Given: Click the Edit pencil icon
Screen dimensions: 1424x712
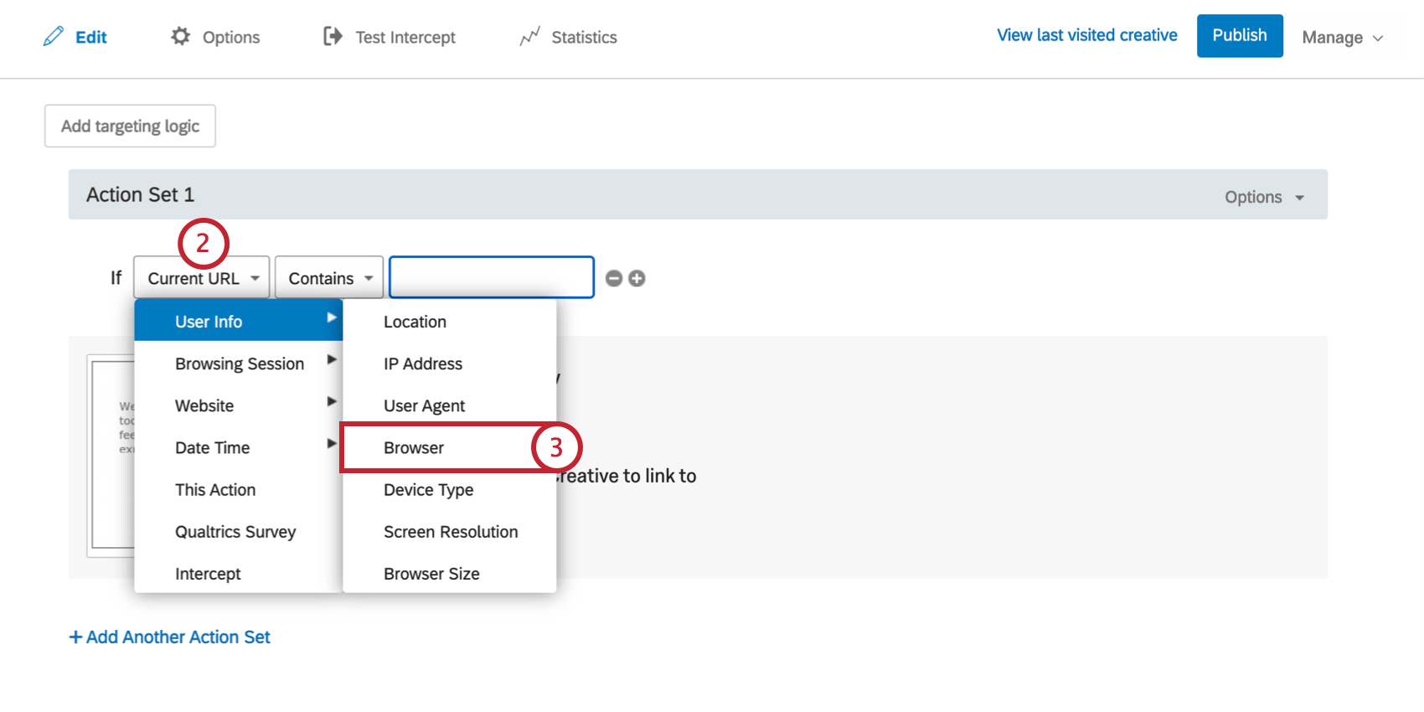Looking at the screenshot, I should pyautogui.click(x=54, y=36).
